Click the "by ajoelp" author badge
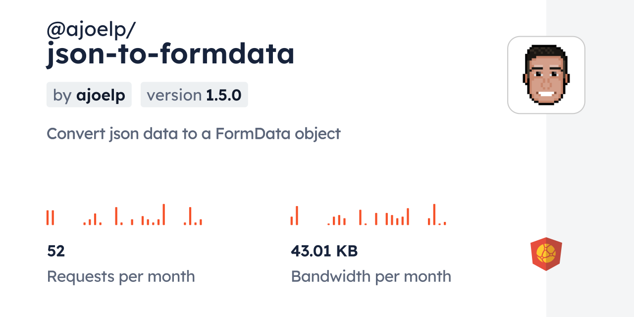Screen dimensions: 634x317 pos(89,95)
